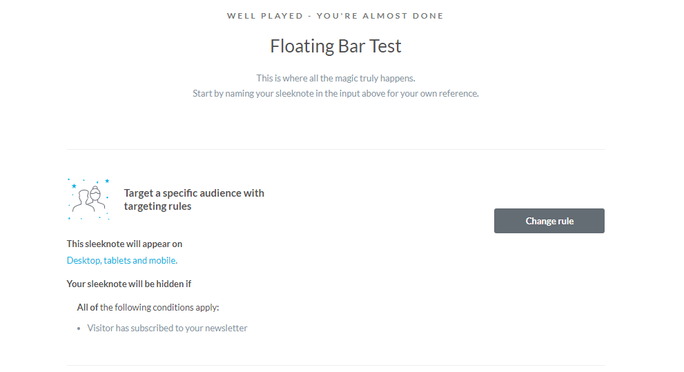Click the targeting rules line of heading
This screenshot has width=684, height=372.
coord(157,206)
